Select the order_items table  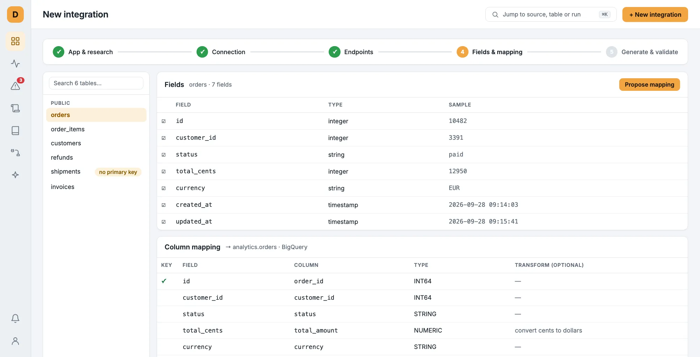(x=96, y=129)
